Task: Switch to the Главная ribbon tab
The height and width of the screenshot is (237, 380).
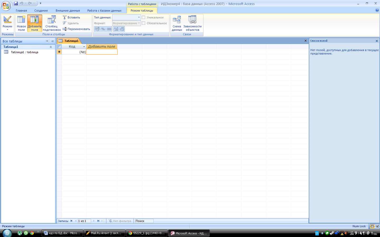Action: (21, 11)
